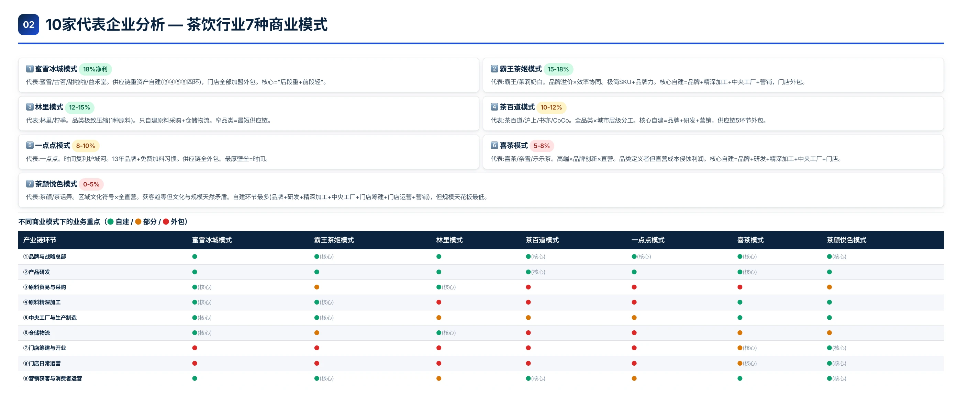Click the 18%净利 badge
Screen dimensions: 958x399
95,69
